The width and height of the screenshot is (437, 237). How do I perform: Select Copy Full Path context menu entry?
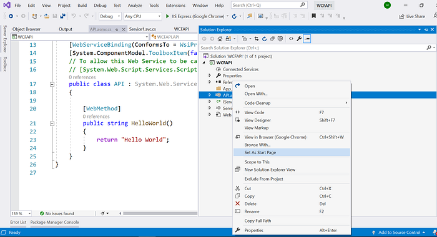pyautogui.click(x=292, y=221)
